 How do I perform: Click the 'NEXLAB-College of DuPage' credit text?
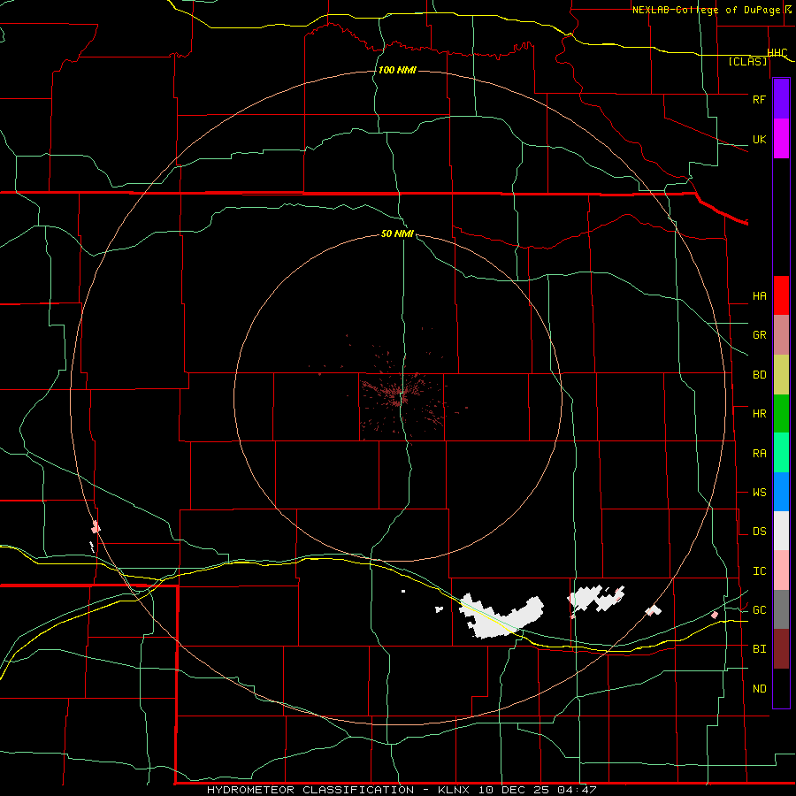pos(706,10)
